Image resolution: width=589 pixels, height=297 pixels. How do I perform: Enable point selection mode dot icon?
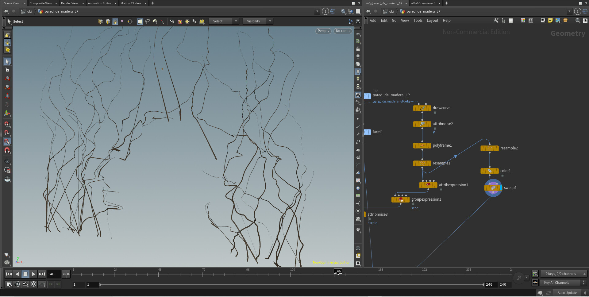click(122, 21)
